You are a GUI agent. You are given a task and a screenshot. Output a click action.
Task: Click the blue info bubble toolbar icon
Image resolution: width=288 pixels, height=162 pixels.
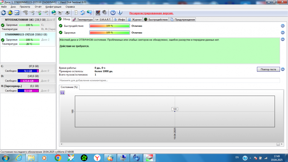click(120, 13)
